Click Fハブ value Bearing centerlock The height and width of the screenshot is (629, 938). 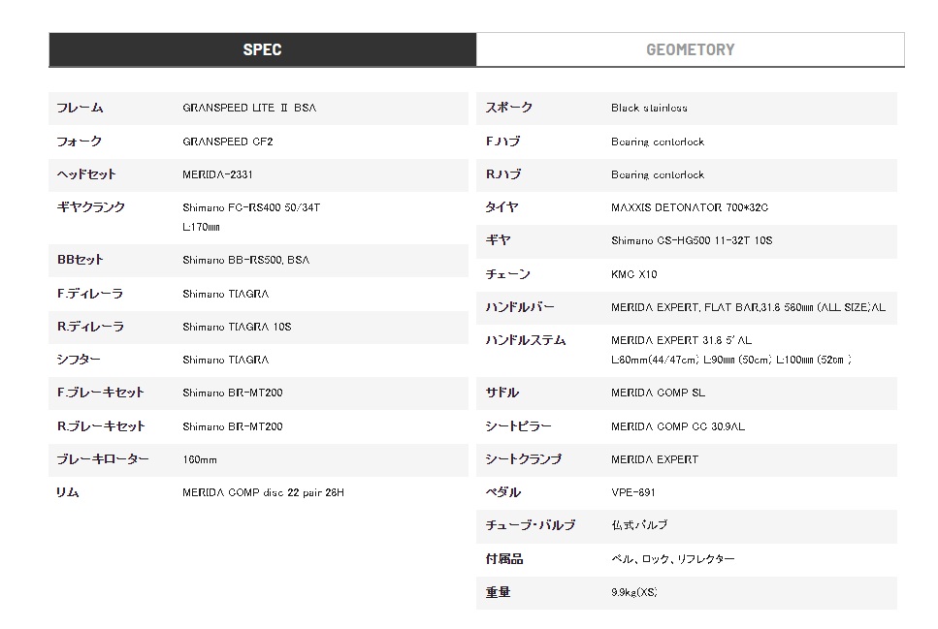tap(658, 142)
